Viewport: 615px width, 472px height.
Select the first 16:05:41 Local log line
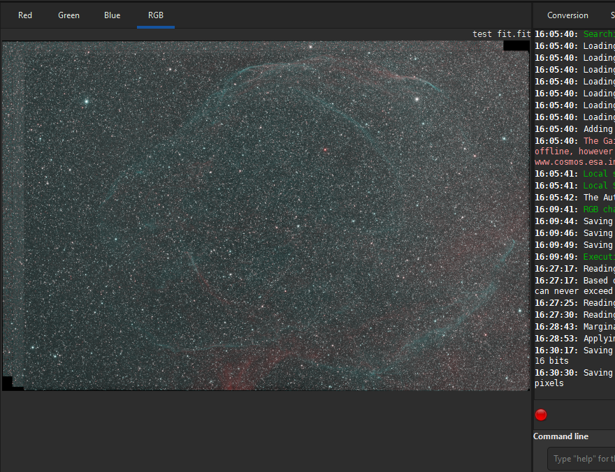point(574,174)
